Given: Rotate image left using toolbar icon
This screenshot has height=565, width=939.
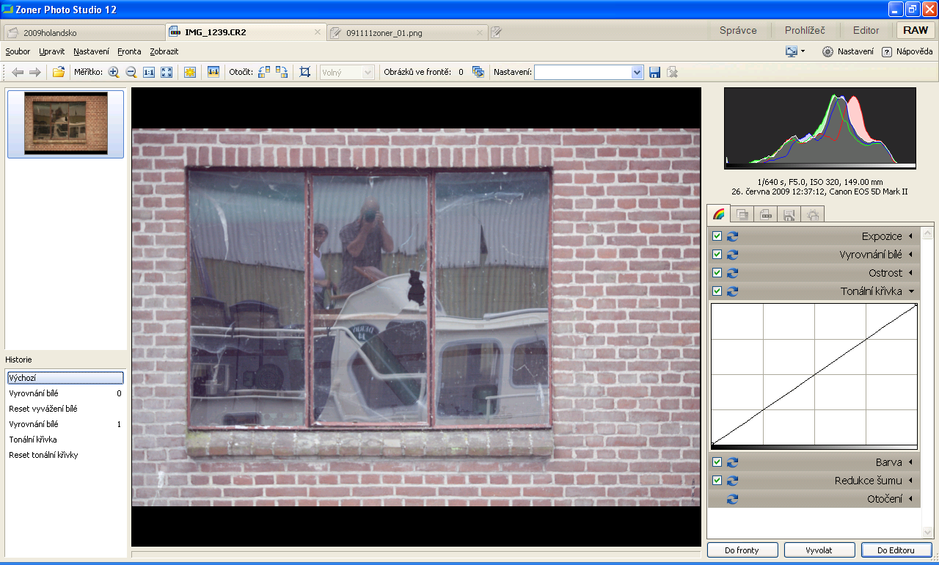Looking at the screenshot, I should pos(264,72).
